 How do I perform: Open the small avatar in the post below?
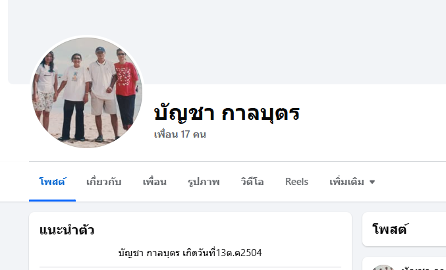(383, 267)
